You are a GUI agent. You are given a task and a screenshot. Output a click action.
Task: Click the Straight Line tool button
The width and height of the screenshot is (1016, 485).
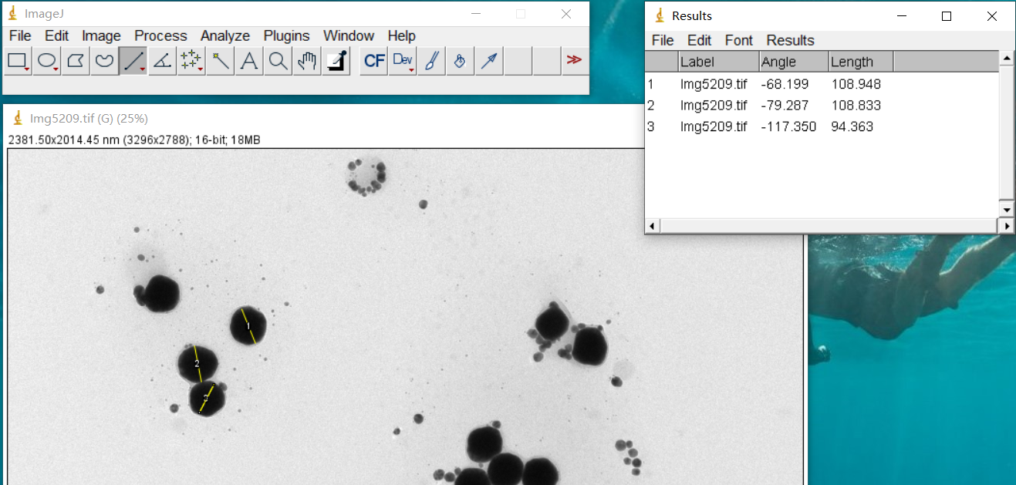pyautogui.click(x=133, y=61)
